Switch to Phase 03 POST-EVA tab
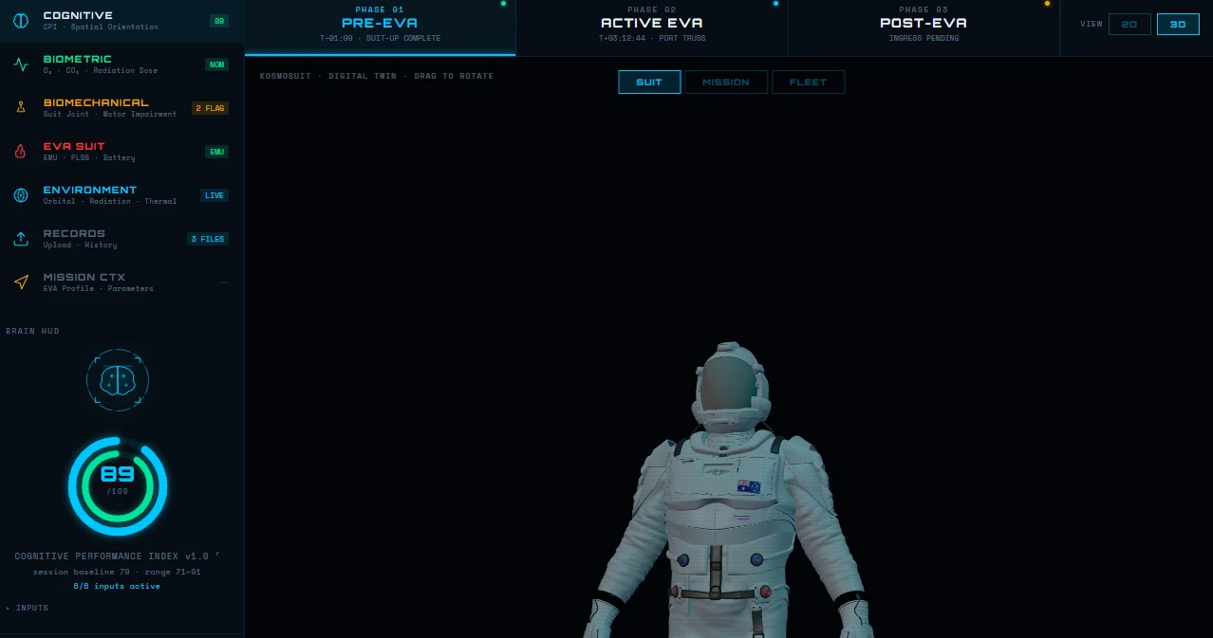 click(924, 27)
